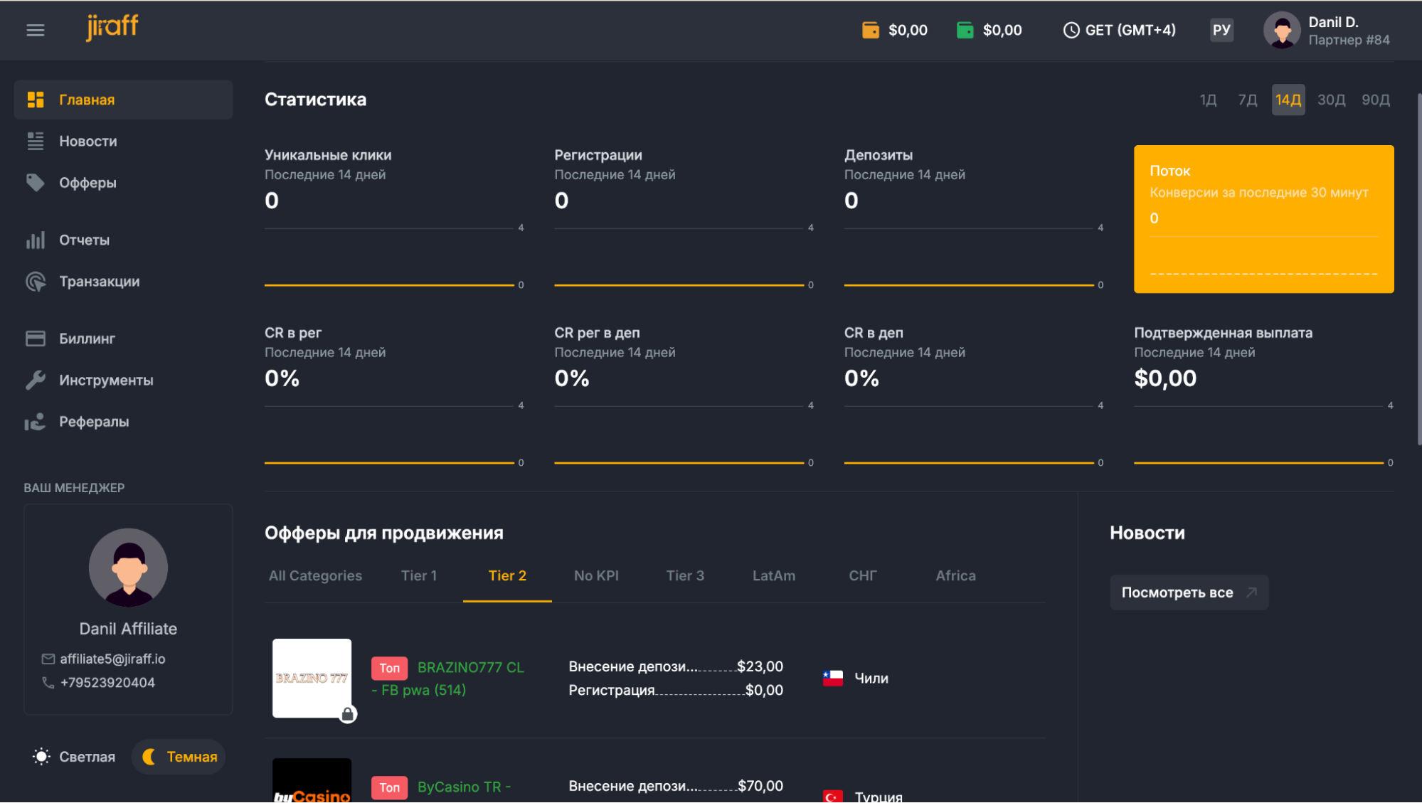Click the Chile flag icon
This screenshot has width=1422, height=803.
tap(833, 679)
